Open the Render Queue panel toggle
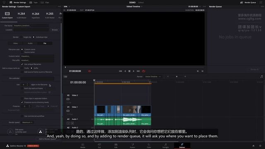 248,2
